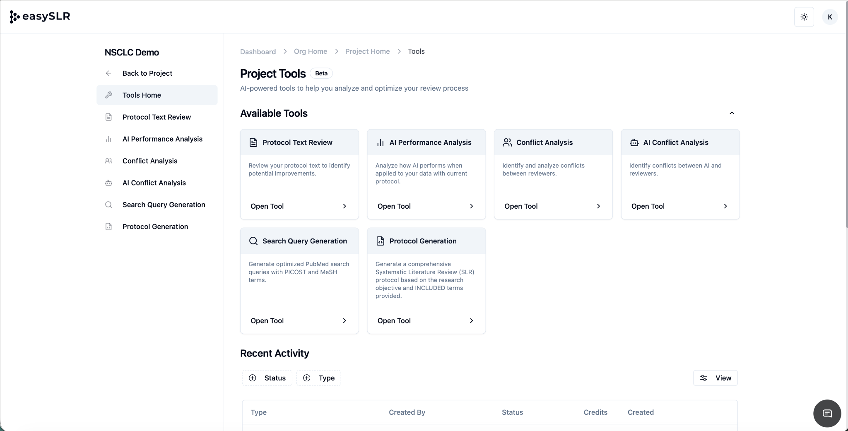Select Protocol Text Review in sidebar

point(157,117)
